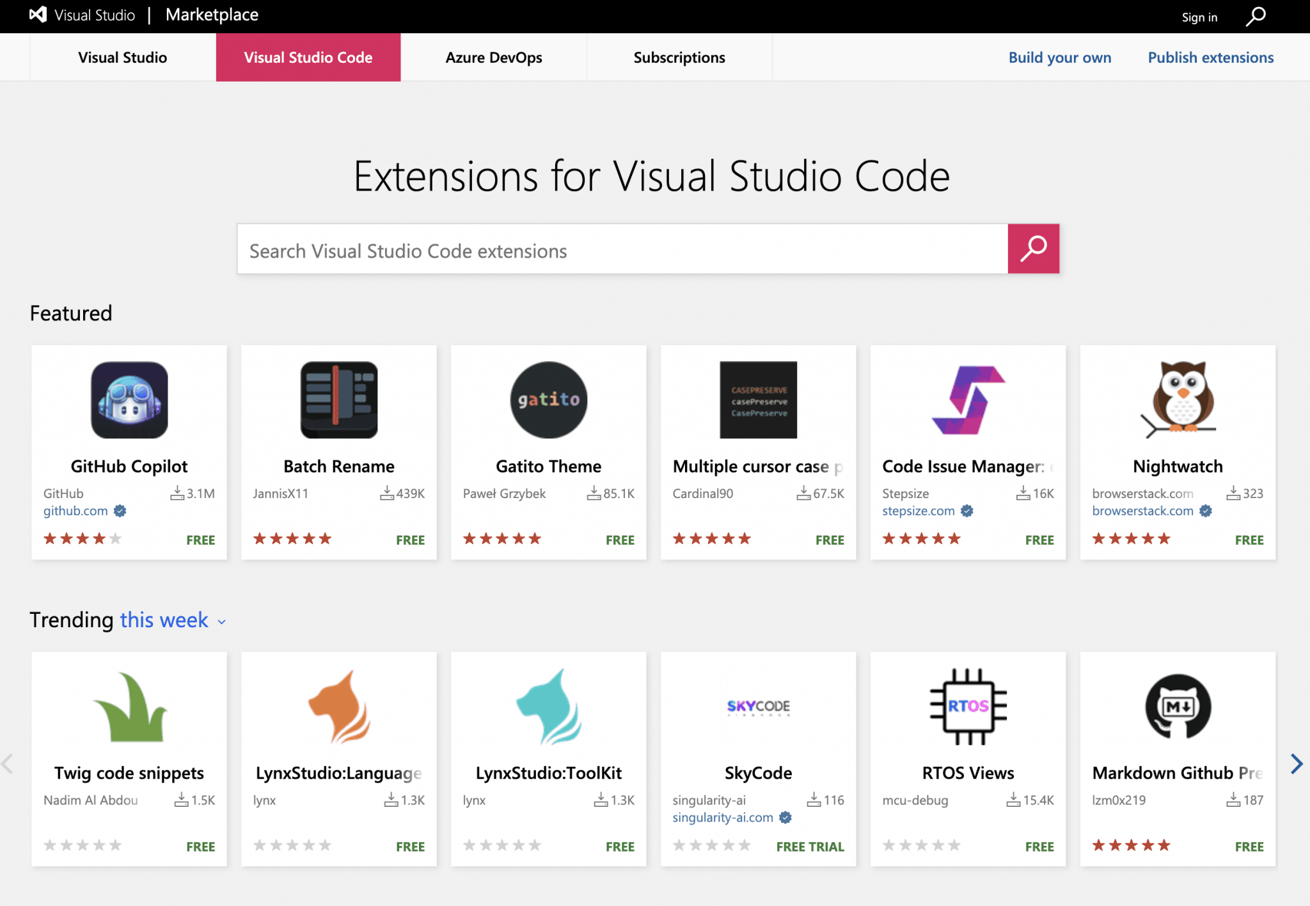Image resolution: width=1310 pixels, height=906 pixels.
Task: Open the Subscriptions tab
Action: coord(679,57)
